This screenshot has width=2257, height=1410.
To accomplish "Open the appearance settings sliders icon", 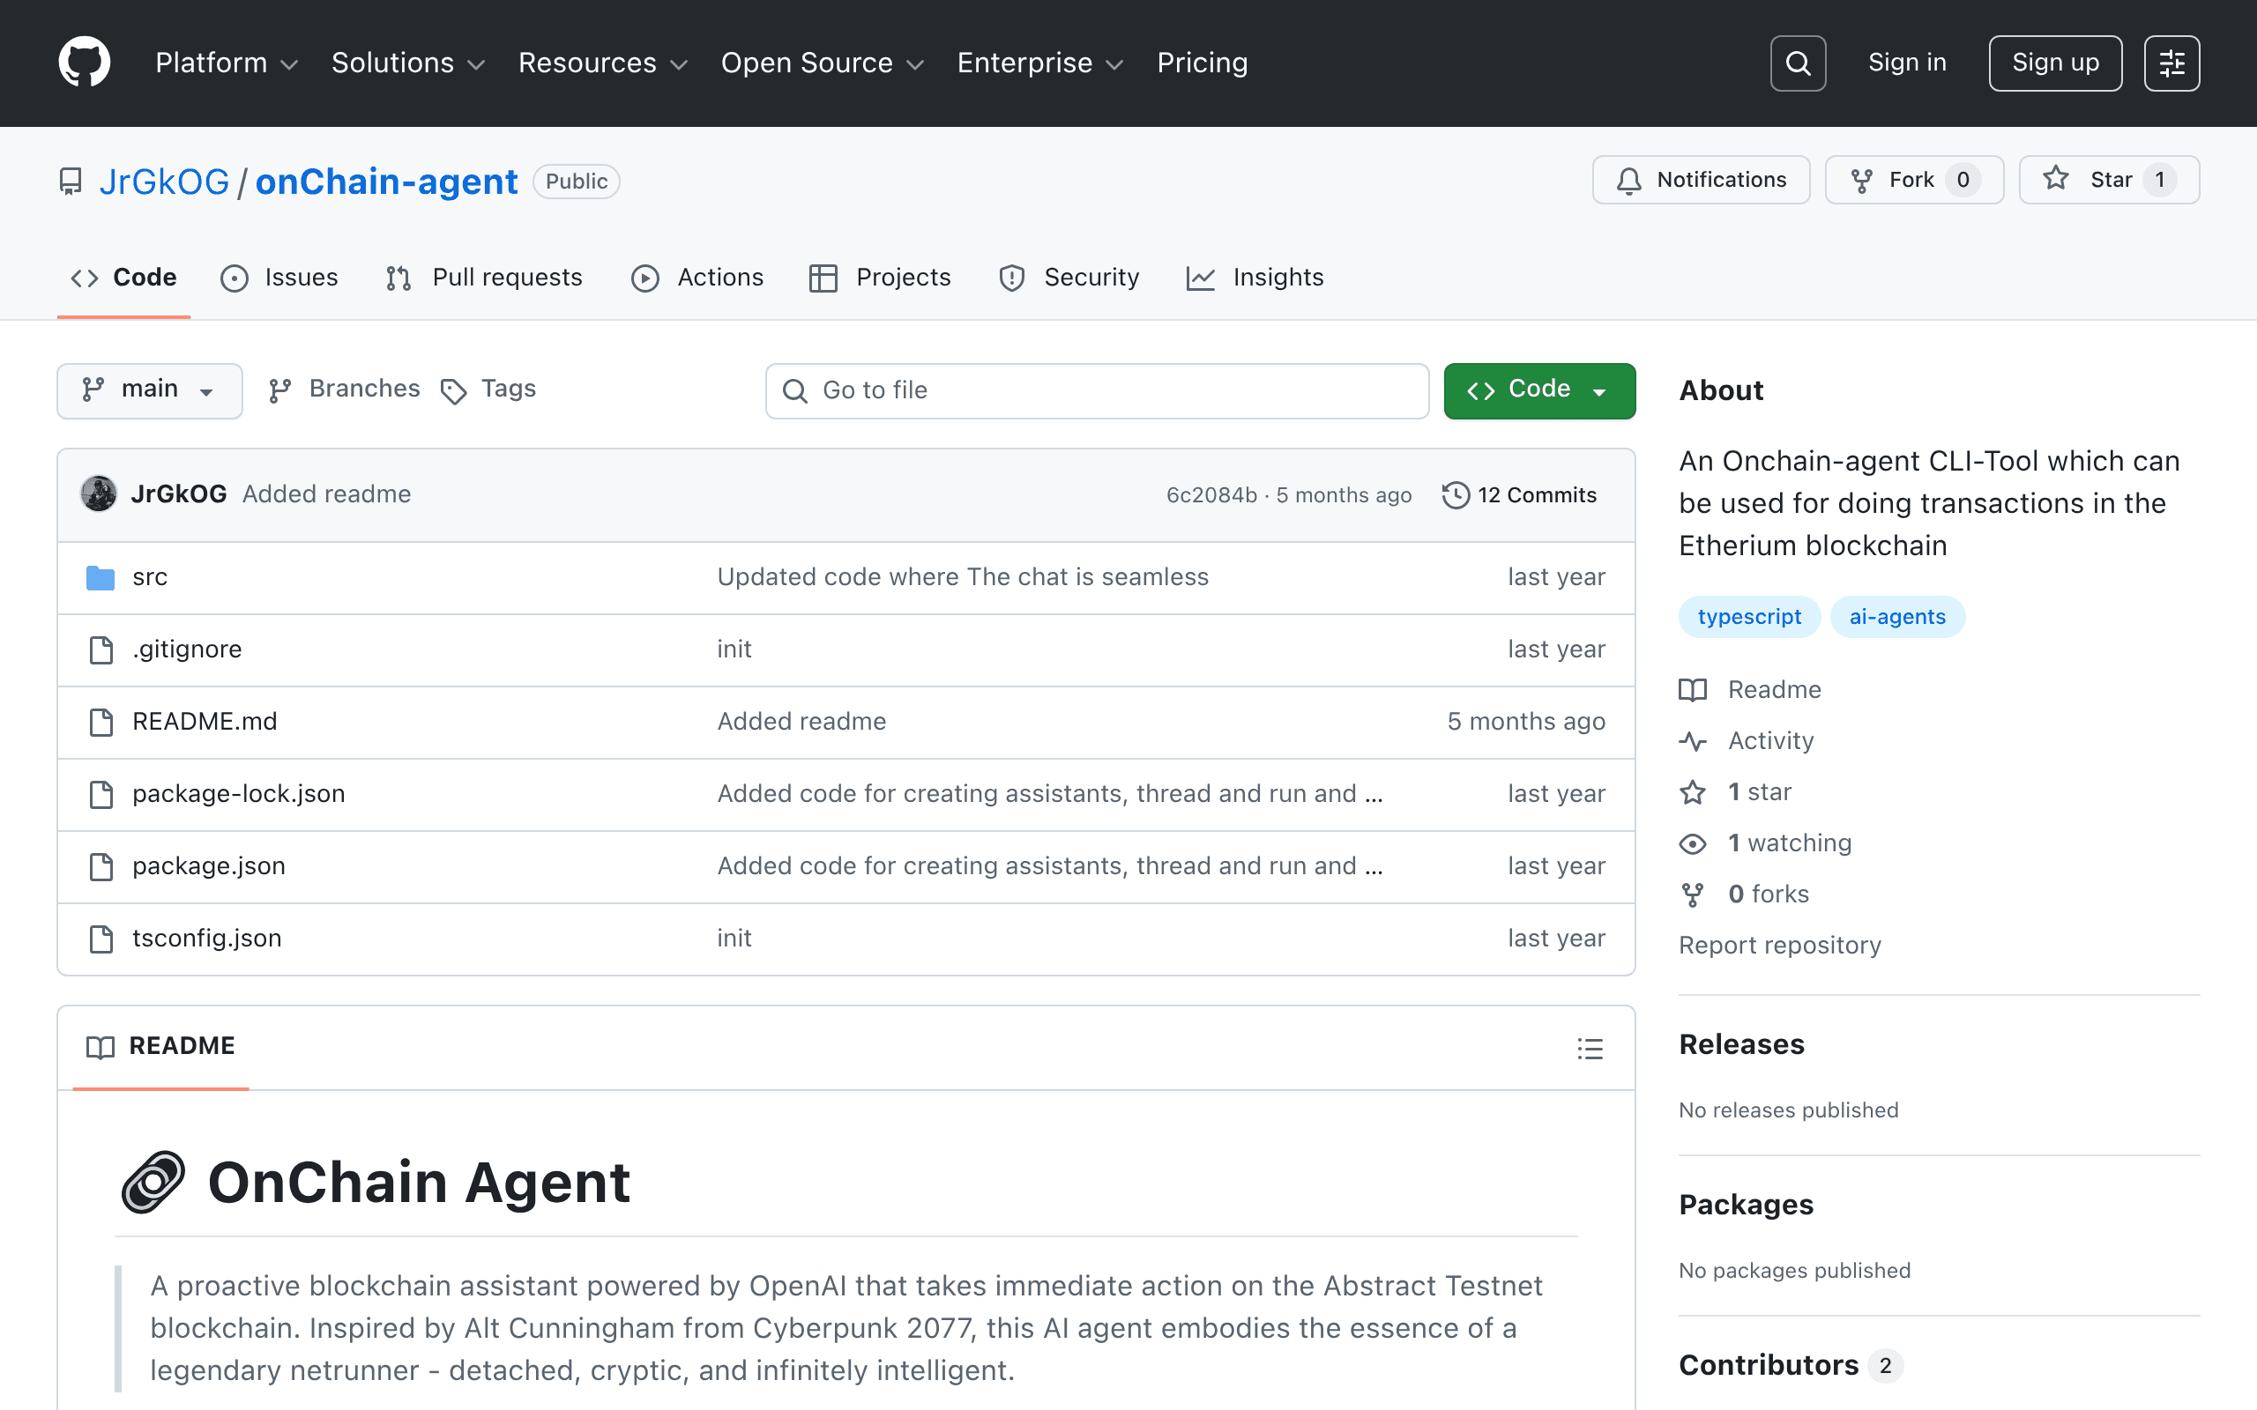I will pyautogui.click(x=2171, y=63).
